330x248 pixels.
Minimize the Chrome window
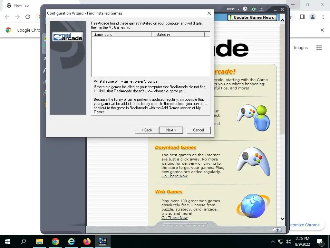coord(293,5)
